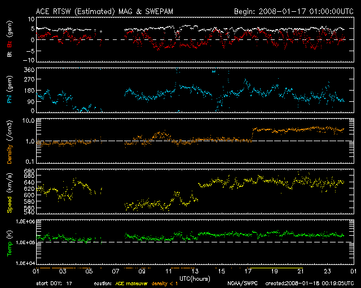361x288 pixels.
Task: Select the orange Density axis label
Action: 9,146
